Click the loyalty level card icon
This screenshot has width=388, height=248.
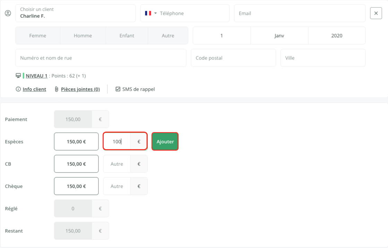[18, 76]
